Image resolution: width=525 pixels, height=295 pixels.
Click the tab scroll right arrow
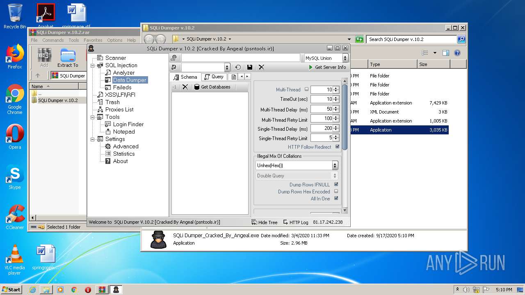tap(247, 77)
